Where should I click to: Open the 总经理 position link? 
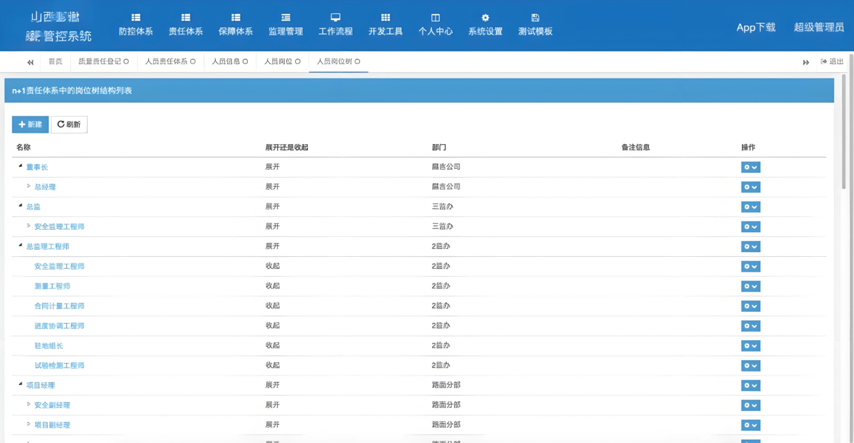[45, 187]
